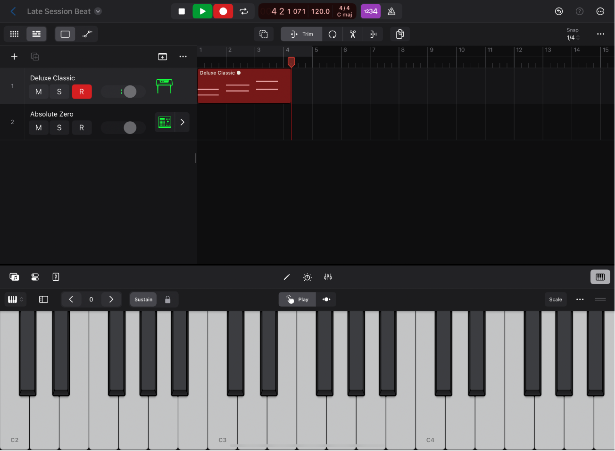Switch to the Trim tool
Viewport: 615px width, 451px height.
pyautogui.click(x=301, y=33)
